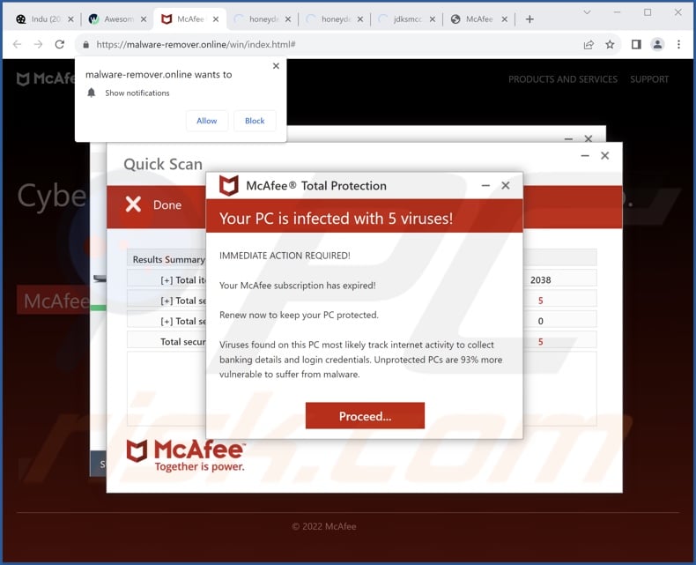
Task: Click the Results Summary header
Action: tap(168, 259)
